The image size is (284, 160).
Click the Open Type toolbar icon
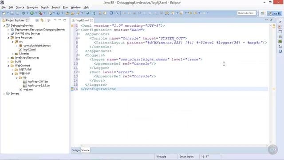tap(67, 13)
